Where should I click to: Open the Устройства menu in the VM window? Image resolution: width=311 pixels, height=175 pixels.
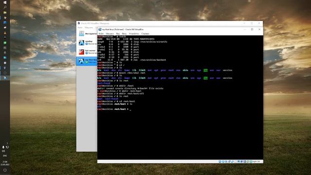134,34
